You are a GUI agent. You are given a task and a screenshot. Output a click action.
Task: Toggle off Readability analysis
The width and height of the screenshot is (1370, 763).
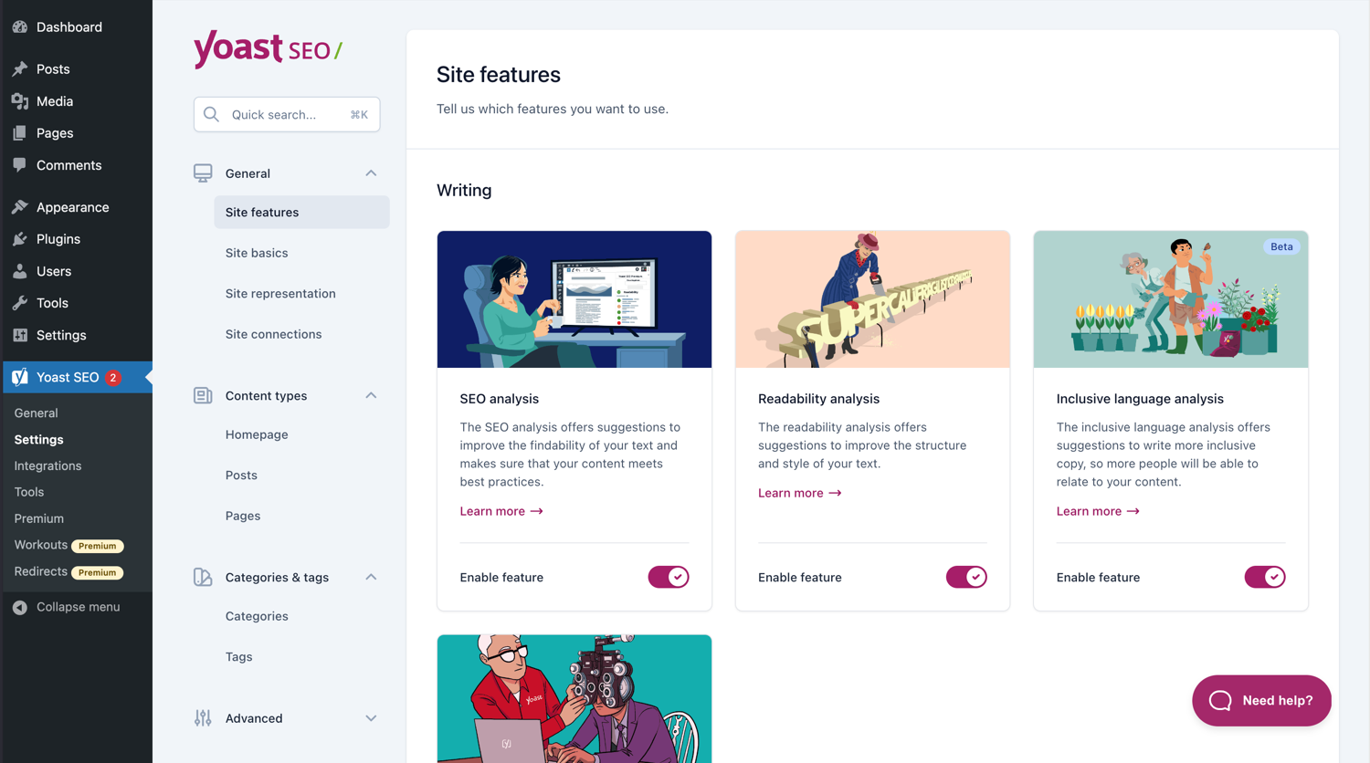[x=966, y=577]
